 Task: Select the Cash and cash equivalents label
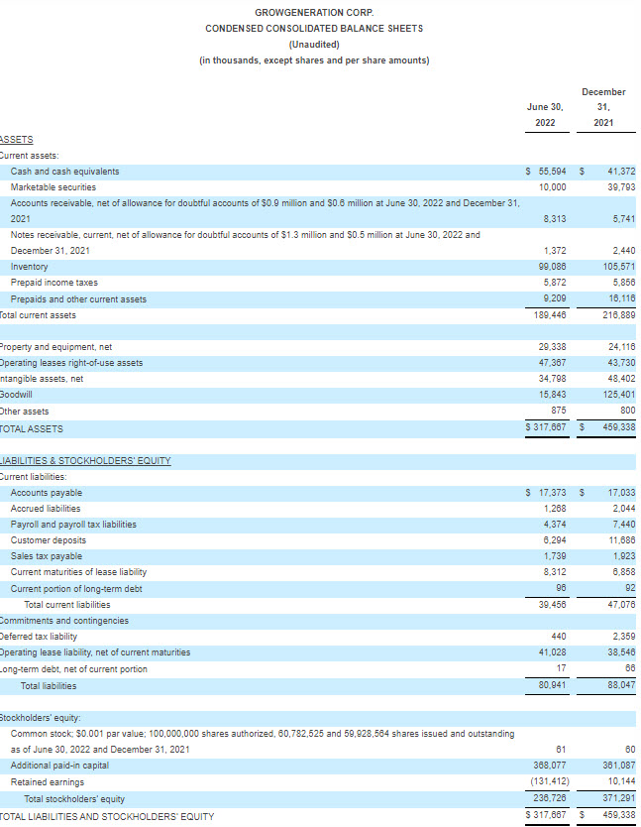coord(64,172)
